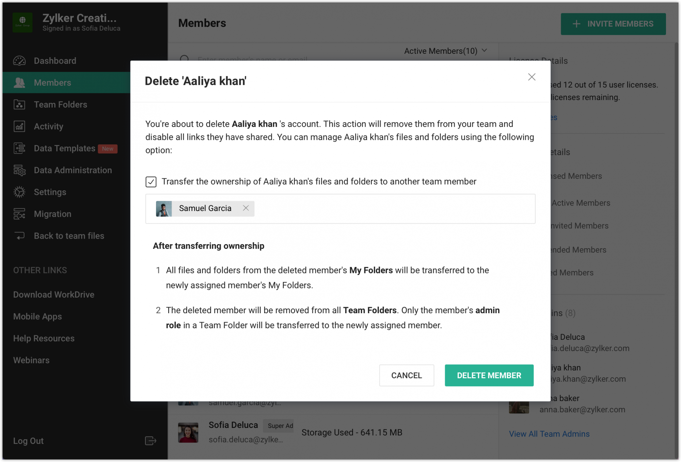This screenshot has height=462, width=681.
Task: Select the Activity chart icon
Action: 19,126
